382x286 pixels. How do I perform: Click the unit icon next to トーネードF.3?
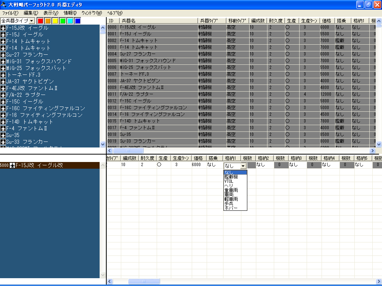coord(3,75)
